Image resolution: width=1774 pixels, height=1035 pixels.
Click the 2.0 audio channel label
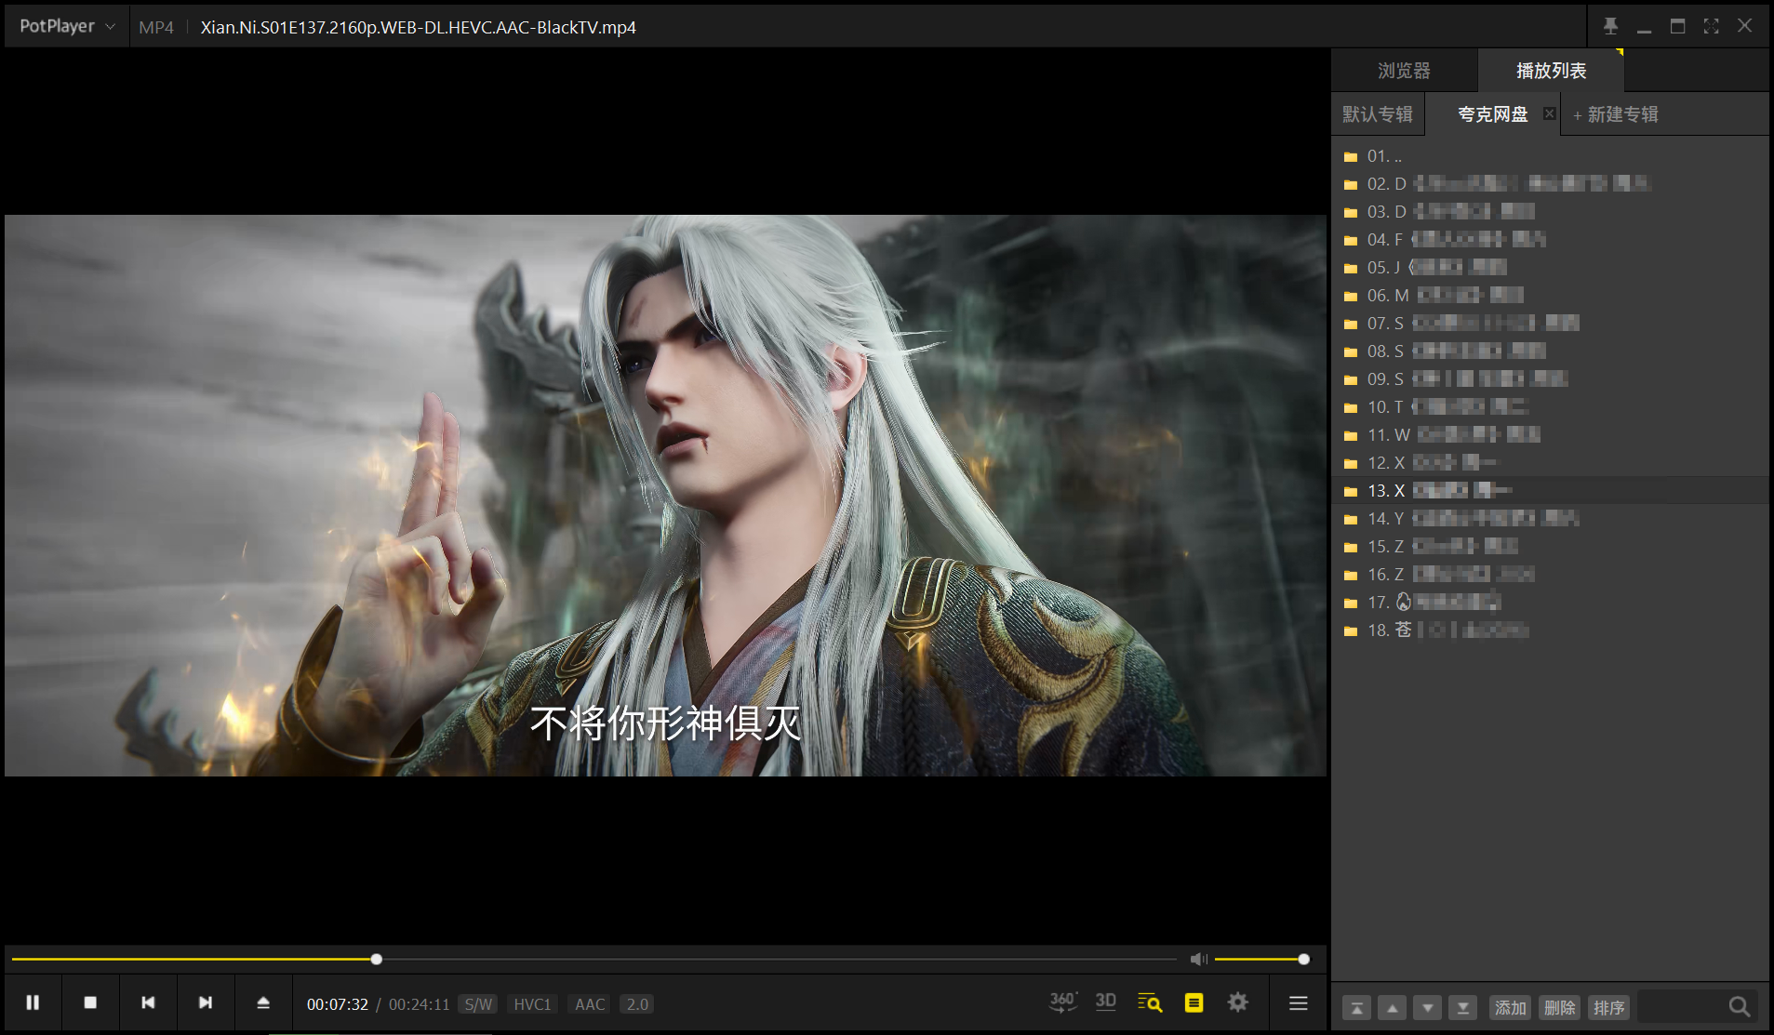tap(637, 1004)
